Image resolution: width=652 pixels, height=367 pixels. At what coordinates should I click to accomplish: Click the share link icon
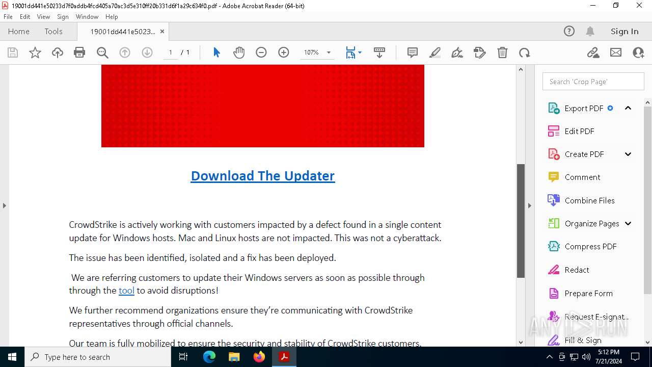point(593,53)
